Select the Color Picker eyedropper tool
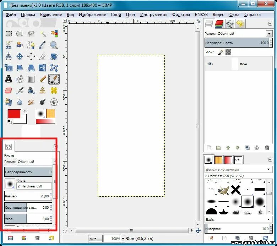 tap(43, 45)
